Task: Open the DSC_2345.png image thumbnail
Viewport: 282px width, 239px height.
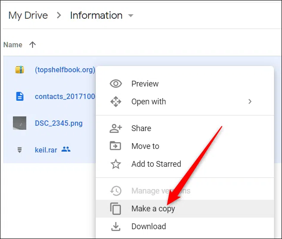Action: click(20, 123)
